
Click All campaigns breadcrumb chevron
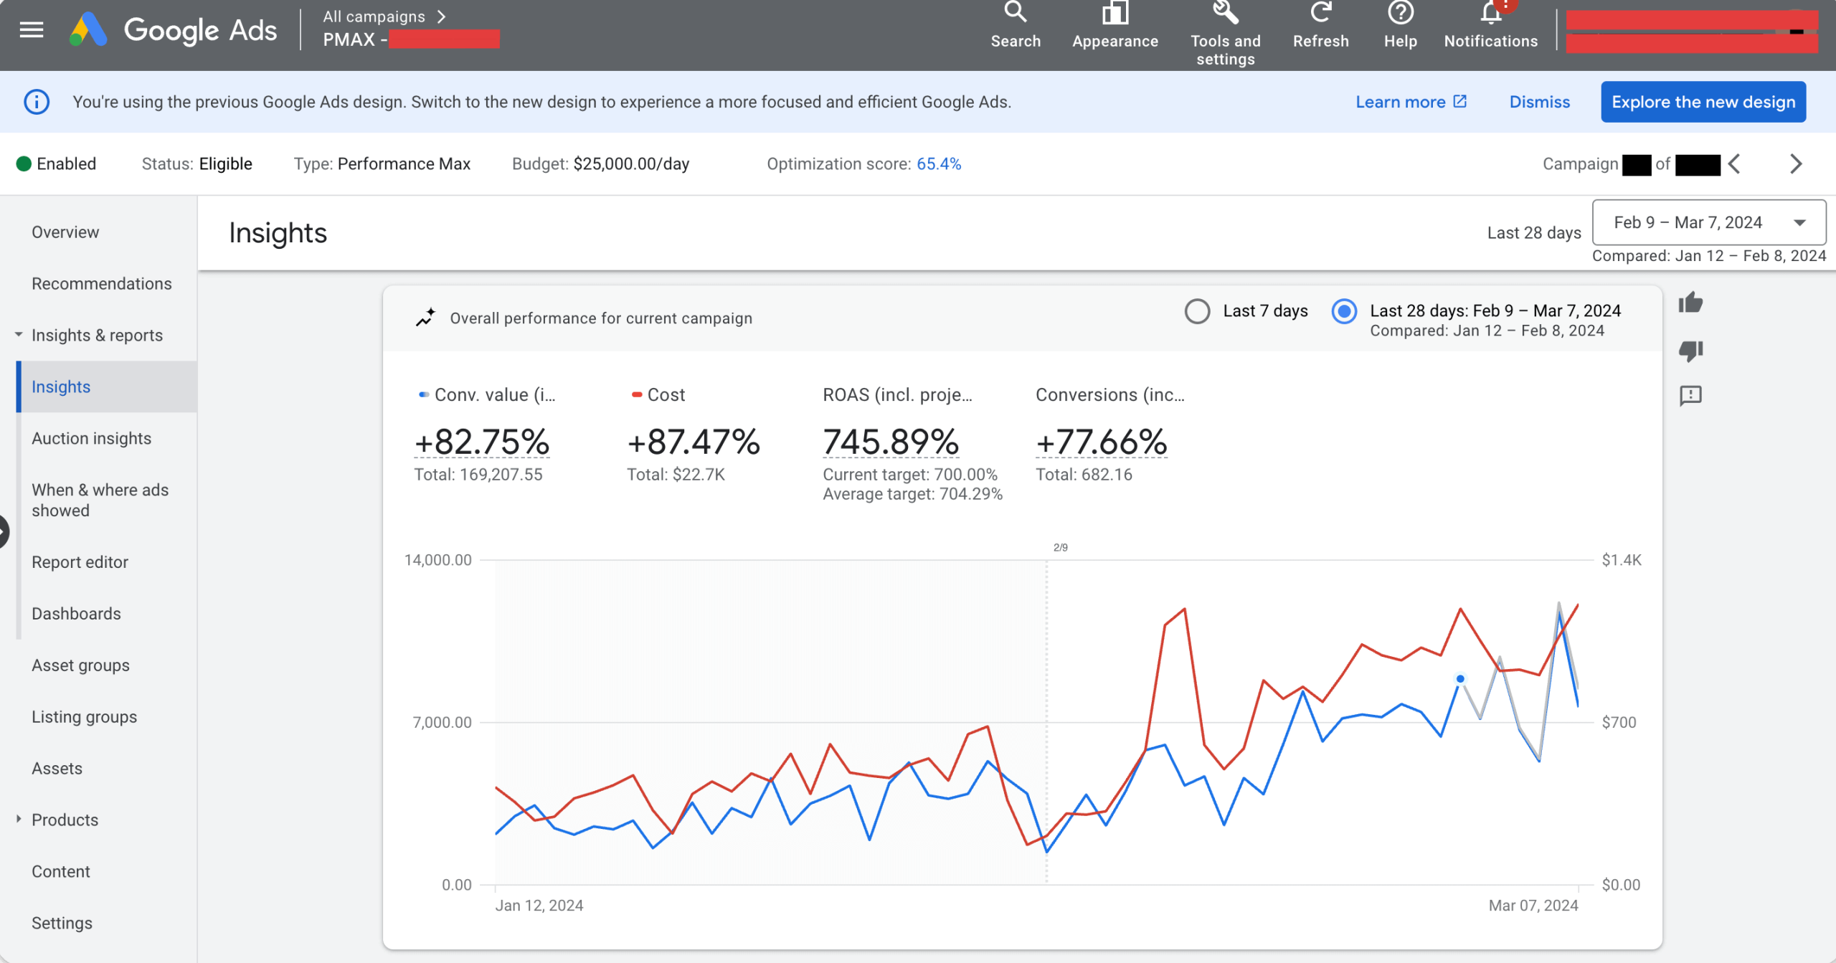click(x=442, y=16)
